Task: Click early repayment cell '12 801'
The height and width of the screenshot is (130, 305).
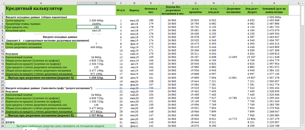Action: click(233, 78)
